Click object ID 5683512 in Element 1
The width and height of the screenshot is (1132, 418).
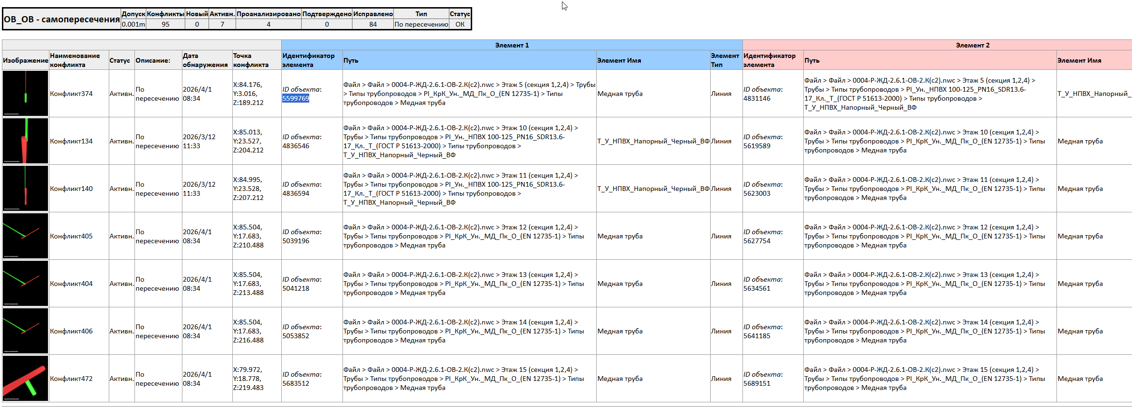(x=295, y=383)
